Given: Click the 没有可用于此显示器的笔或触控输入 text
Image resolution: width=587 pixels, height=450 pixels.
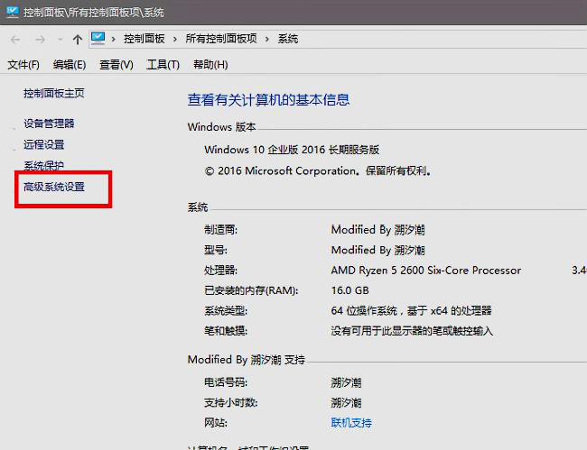Looking at the screenshot, I should [x=412, y=331].
